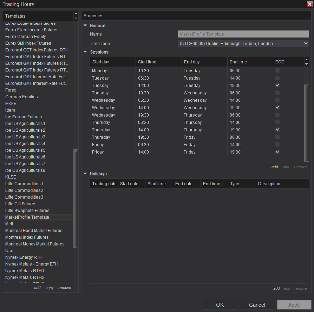Click up arrow in Templates header
This screenshot has width=314, height=312.
(x=76, y=13)
